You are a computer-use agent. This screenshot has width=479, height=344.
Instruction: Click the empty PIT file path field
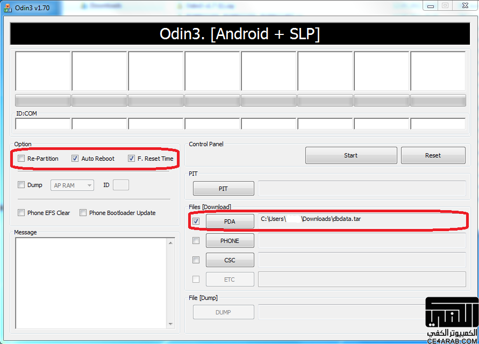(362, 188)
